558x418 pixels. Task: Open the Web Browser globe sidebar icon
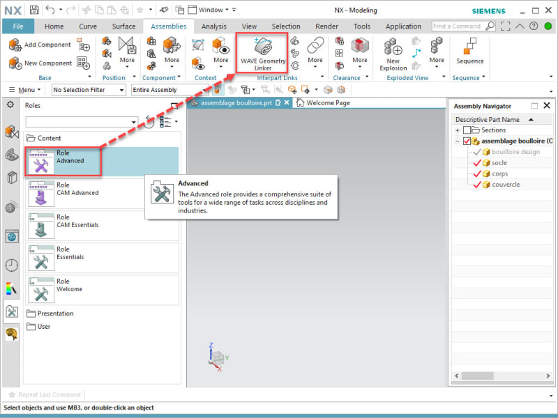(x=12, y=236)
